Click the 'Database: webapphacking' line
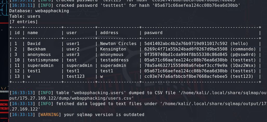Viewport: 267px width, 122px height. pos(39,11)
